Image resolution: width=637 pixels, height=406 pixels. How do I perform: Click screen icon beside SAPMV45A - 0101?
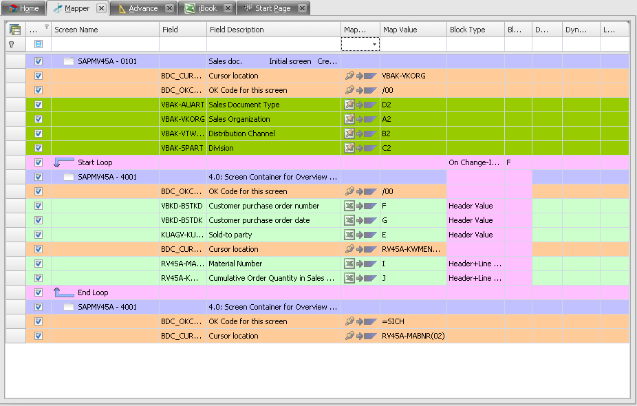pos(69,61)
